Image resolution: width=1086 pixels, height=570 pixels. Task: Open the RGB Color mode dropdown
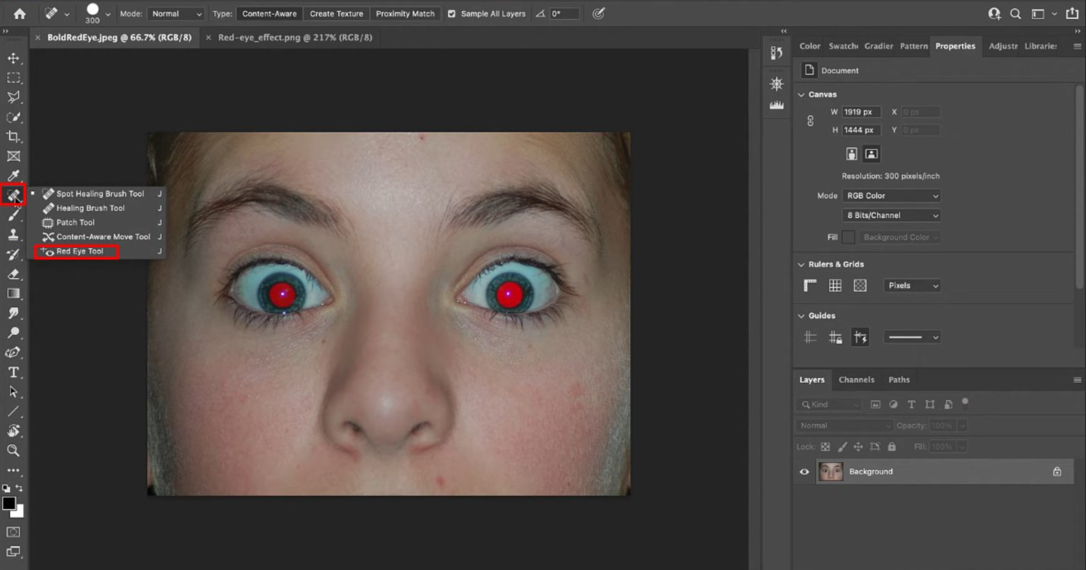tap(890, 196)
